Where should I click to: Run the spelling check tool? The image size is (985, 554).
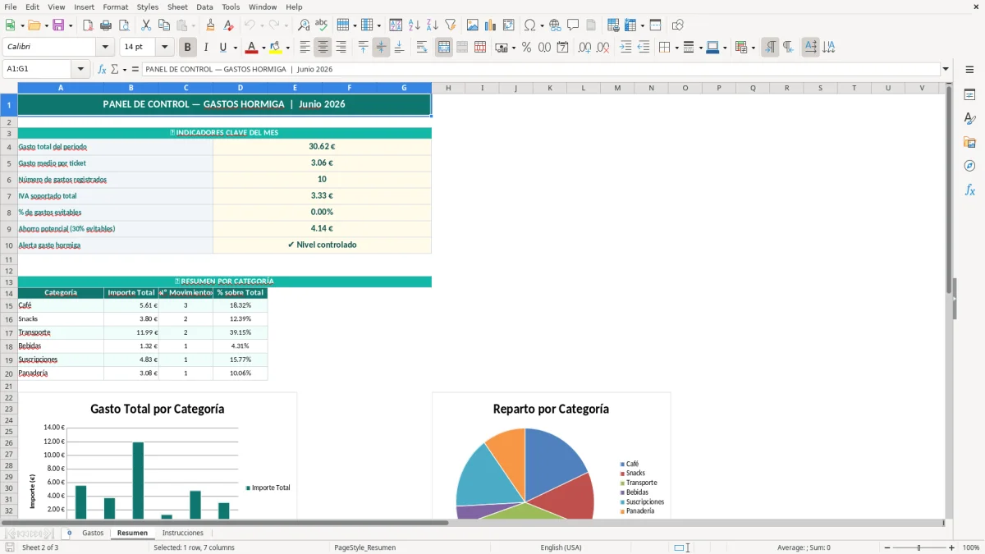(x=322, y=25)
